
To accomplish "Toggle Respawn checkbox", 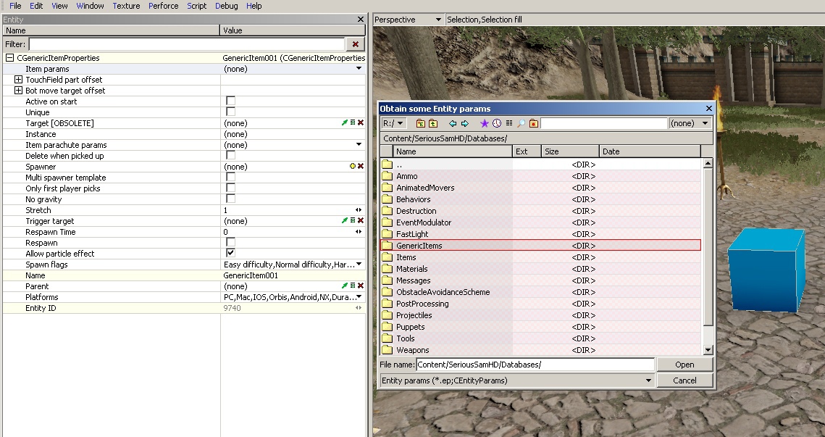I will pos(230,243).
